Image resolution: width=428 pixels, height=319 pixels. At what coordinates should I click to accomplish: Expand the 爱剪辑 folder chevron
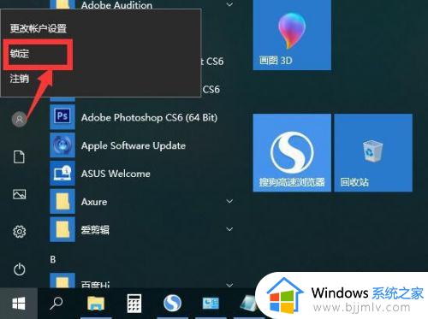coord(229,229)
